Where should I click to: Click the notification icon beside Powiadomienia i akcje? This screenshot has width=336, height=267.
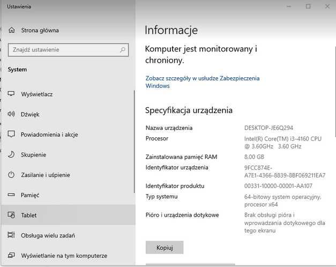(11, 134)
